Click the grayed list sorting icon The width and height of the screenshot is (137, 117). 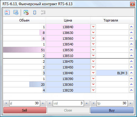click(43, 12)
